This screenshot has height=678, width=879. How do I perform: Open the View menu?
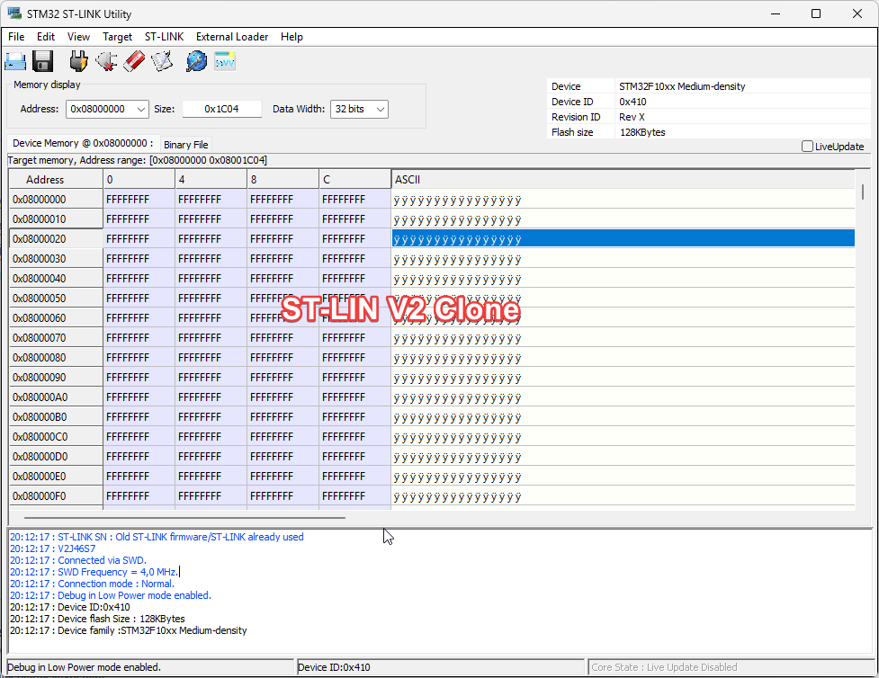78,37
